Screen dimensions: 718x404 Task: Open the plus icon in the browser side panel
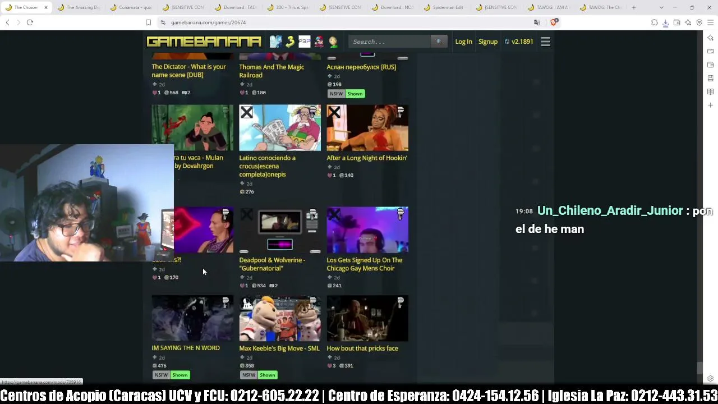coord(710,105)
